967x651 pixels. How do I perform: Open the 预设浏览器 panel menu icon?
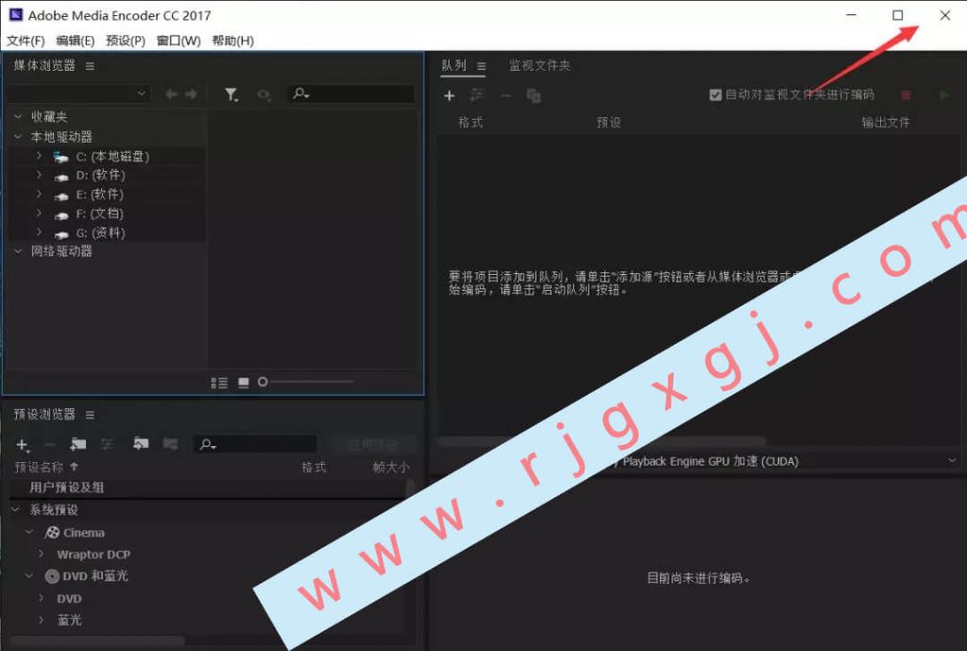(90, 415)
